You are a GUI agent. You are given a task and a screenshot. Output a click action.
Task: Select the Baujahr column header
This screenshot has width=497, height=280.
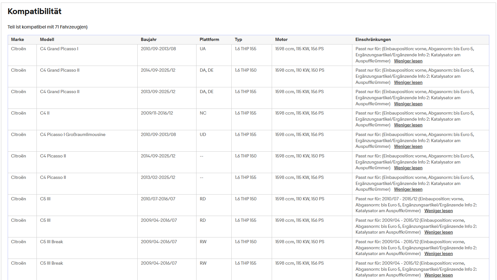pyautogui.click(x=149, y=40)
